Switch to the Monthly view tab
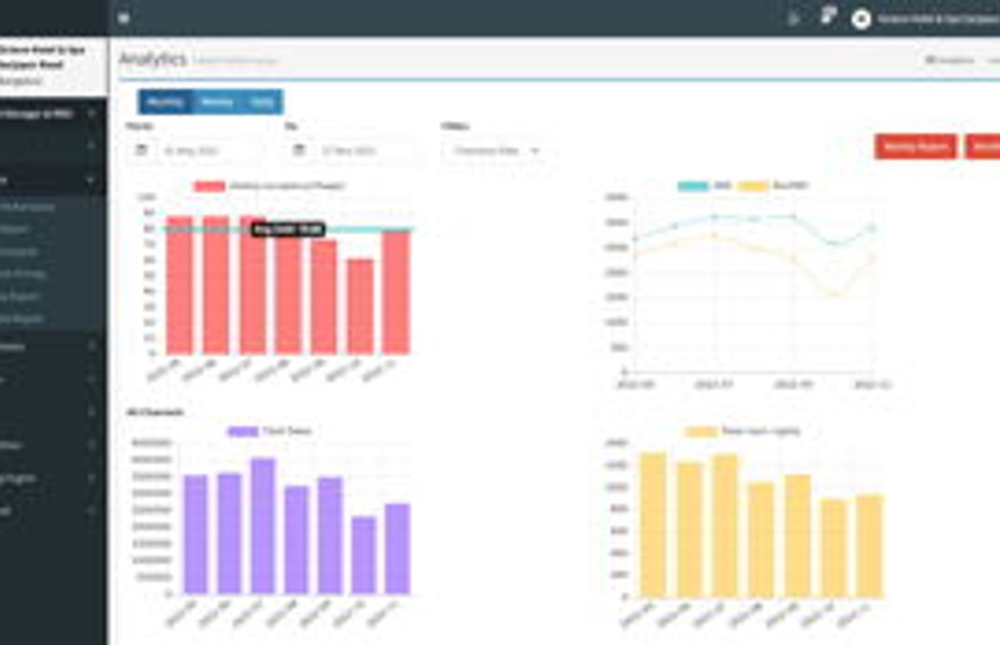The height and width of the screenshot is (645, 1000). click(166, 102)
